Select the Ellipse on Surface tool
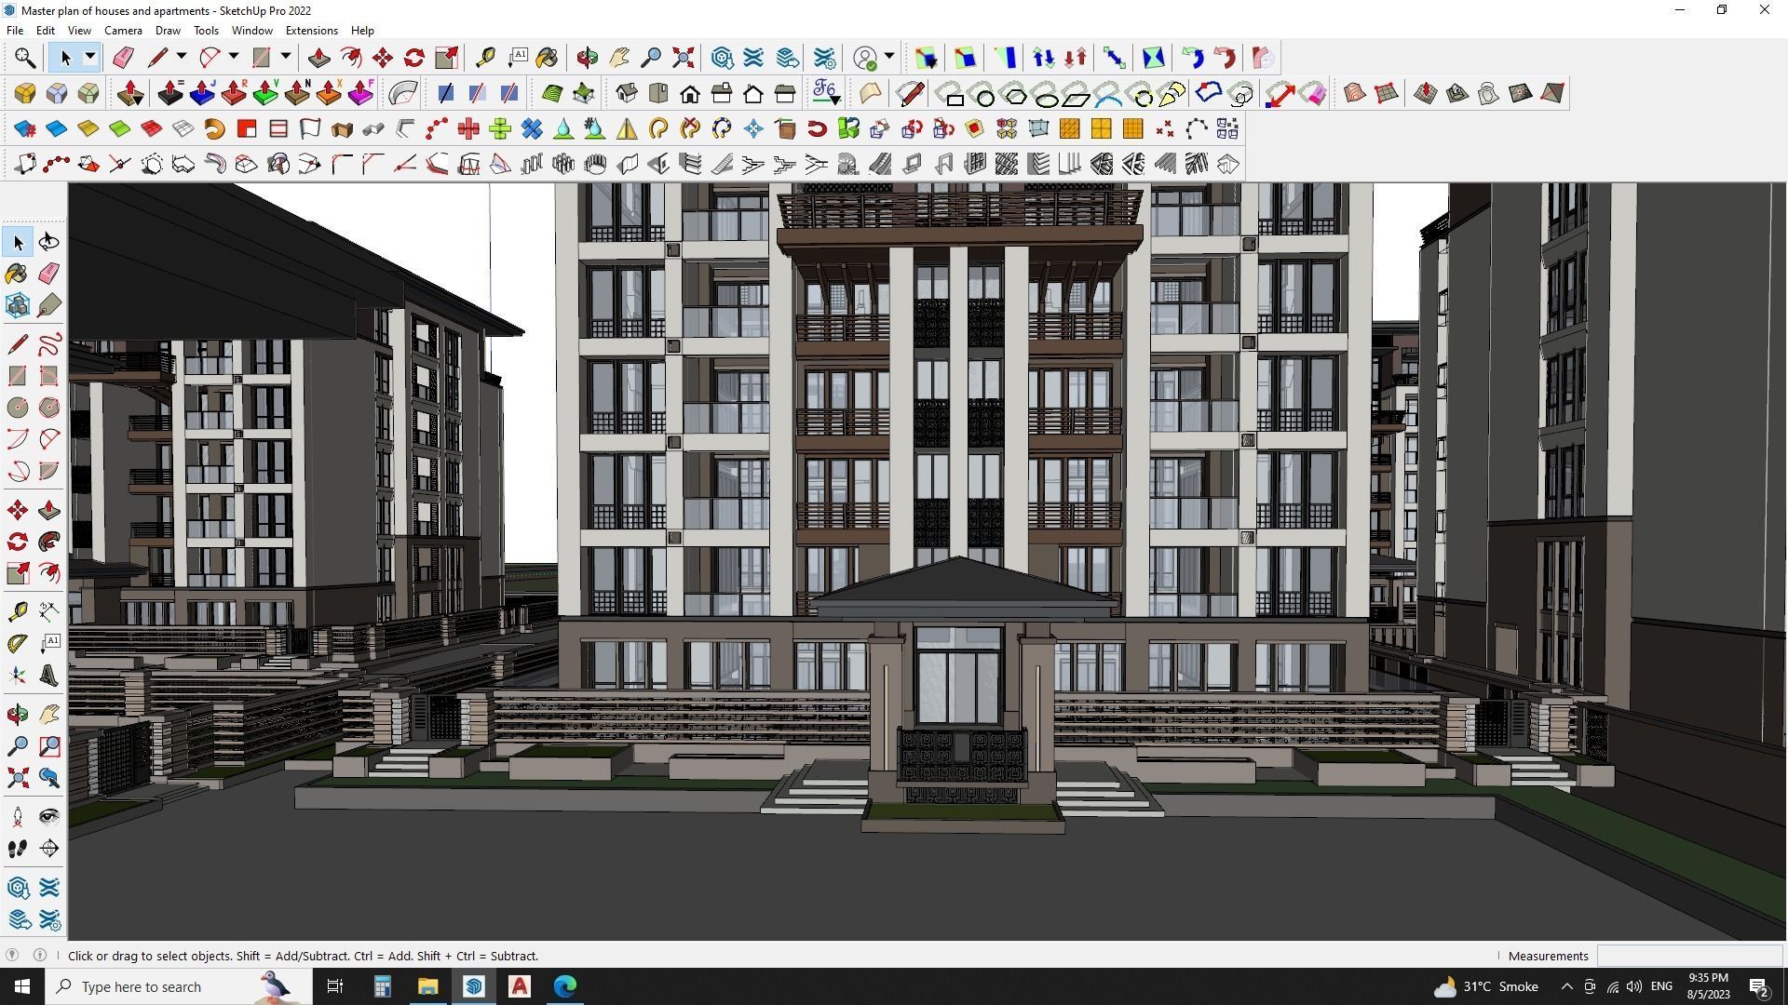 [1048, 95]
